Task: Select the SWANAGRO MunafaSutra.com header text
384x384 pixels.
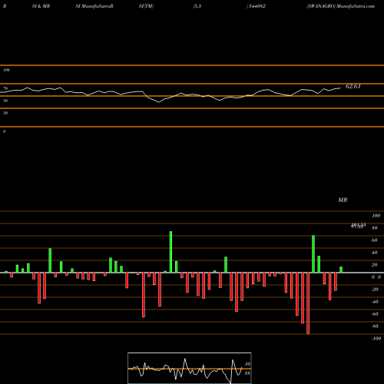Action: tap(341, 6)
